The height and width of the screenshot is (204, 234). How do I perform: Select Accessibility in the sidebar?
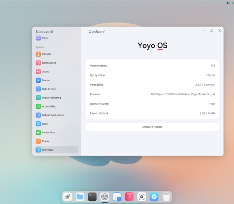[x=49, y=106]
